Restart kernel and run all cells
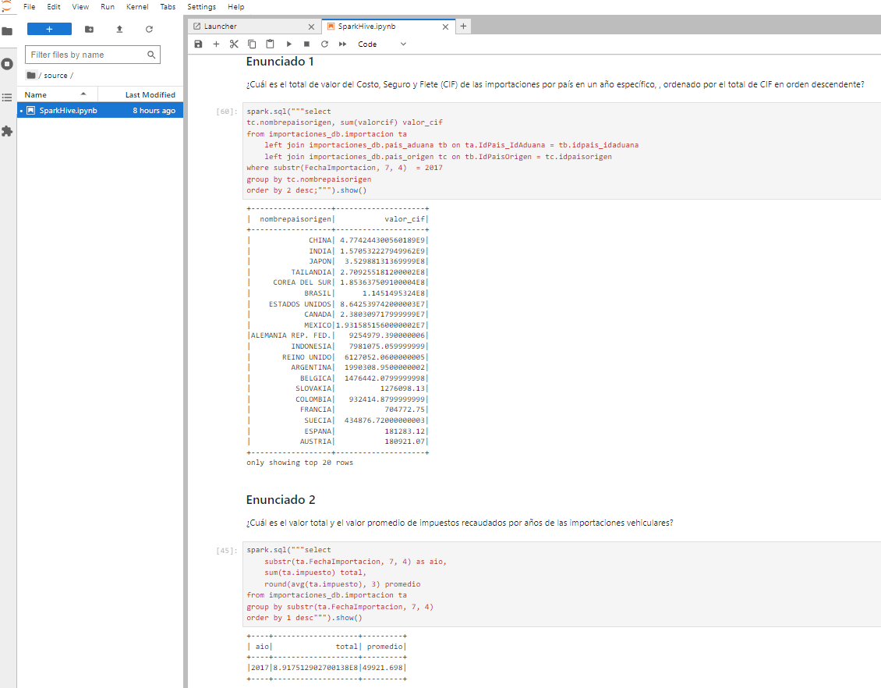 [x=342, y=44]
